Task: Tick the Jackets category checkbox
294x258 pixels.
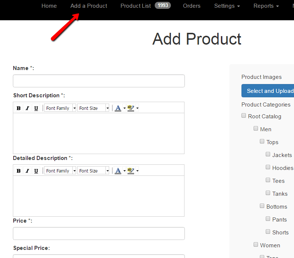Action: pos(268,154)
